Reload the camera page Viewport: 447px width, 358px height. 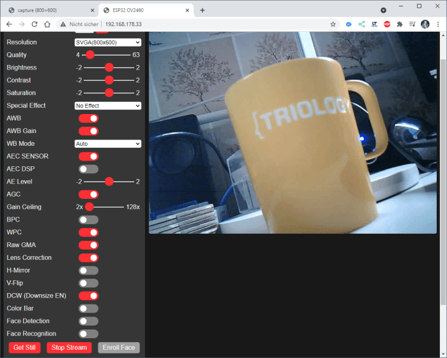point(34,24)
